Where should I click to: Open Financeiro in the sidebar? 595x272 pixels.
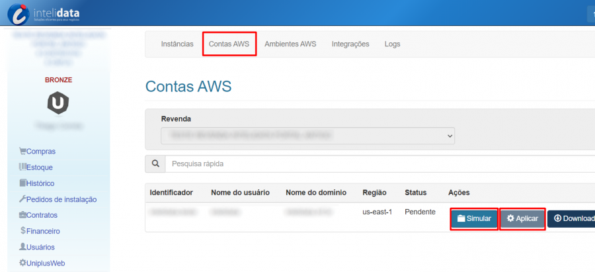[43, 231]
